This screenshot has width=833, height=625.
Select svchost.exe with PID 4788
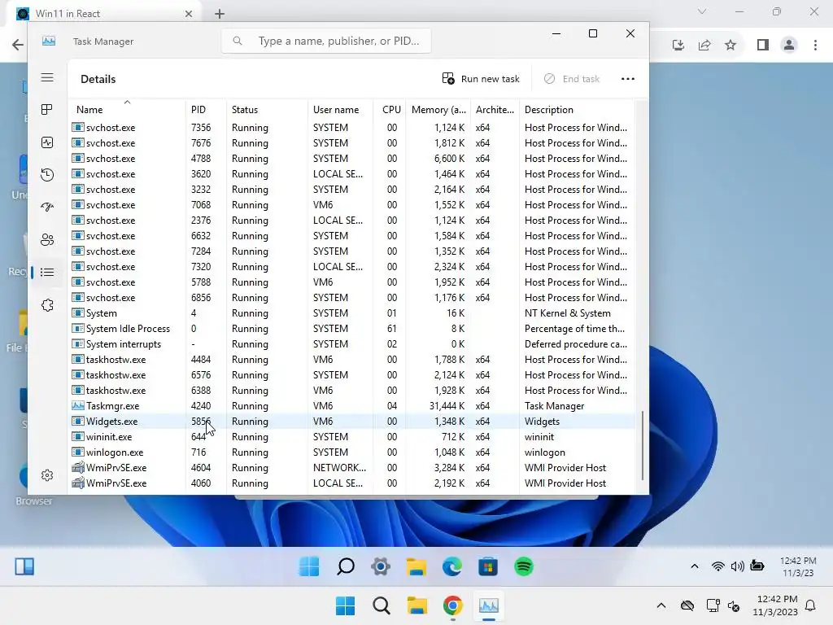coord(351,159)
